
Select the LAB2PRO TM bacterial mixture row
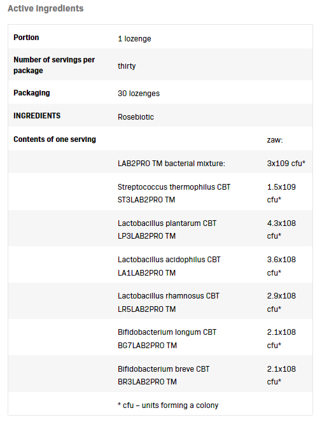tap(160, 162)
